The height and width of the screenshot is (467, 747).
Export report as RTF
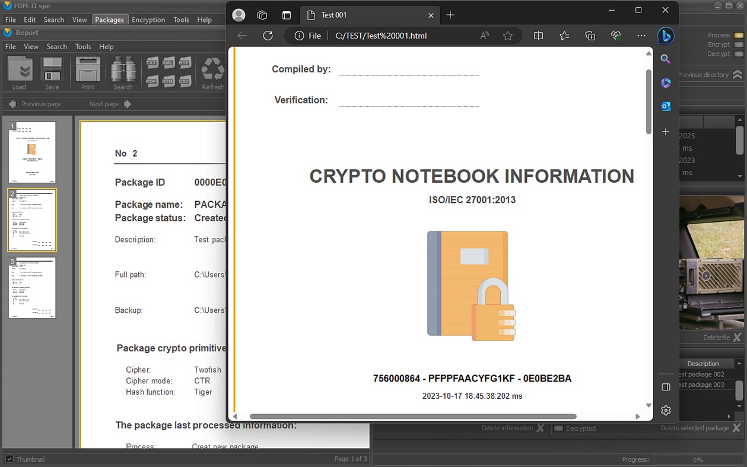click(184, 63)
